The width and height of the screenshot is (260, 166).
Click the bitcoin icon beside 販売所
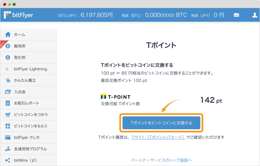point(8,46)
